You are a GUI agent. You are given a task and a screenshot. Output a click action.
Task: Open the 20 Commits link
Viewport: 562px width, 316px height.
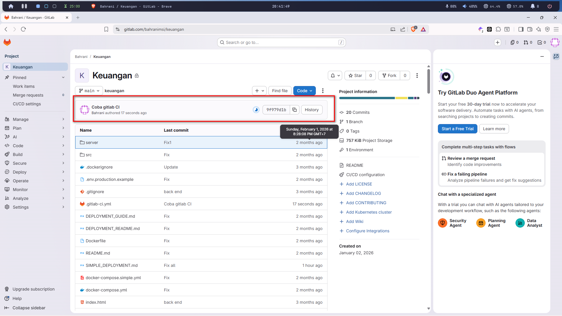[358, 112]
